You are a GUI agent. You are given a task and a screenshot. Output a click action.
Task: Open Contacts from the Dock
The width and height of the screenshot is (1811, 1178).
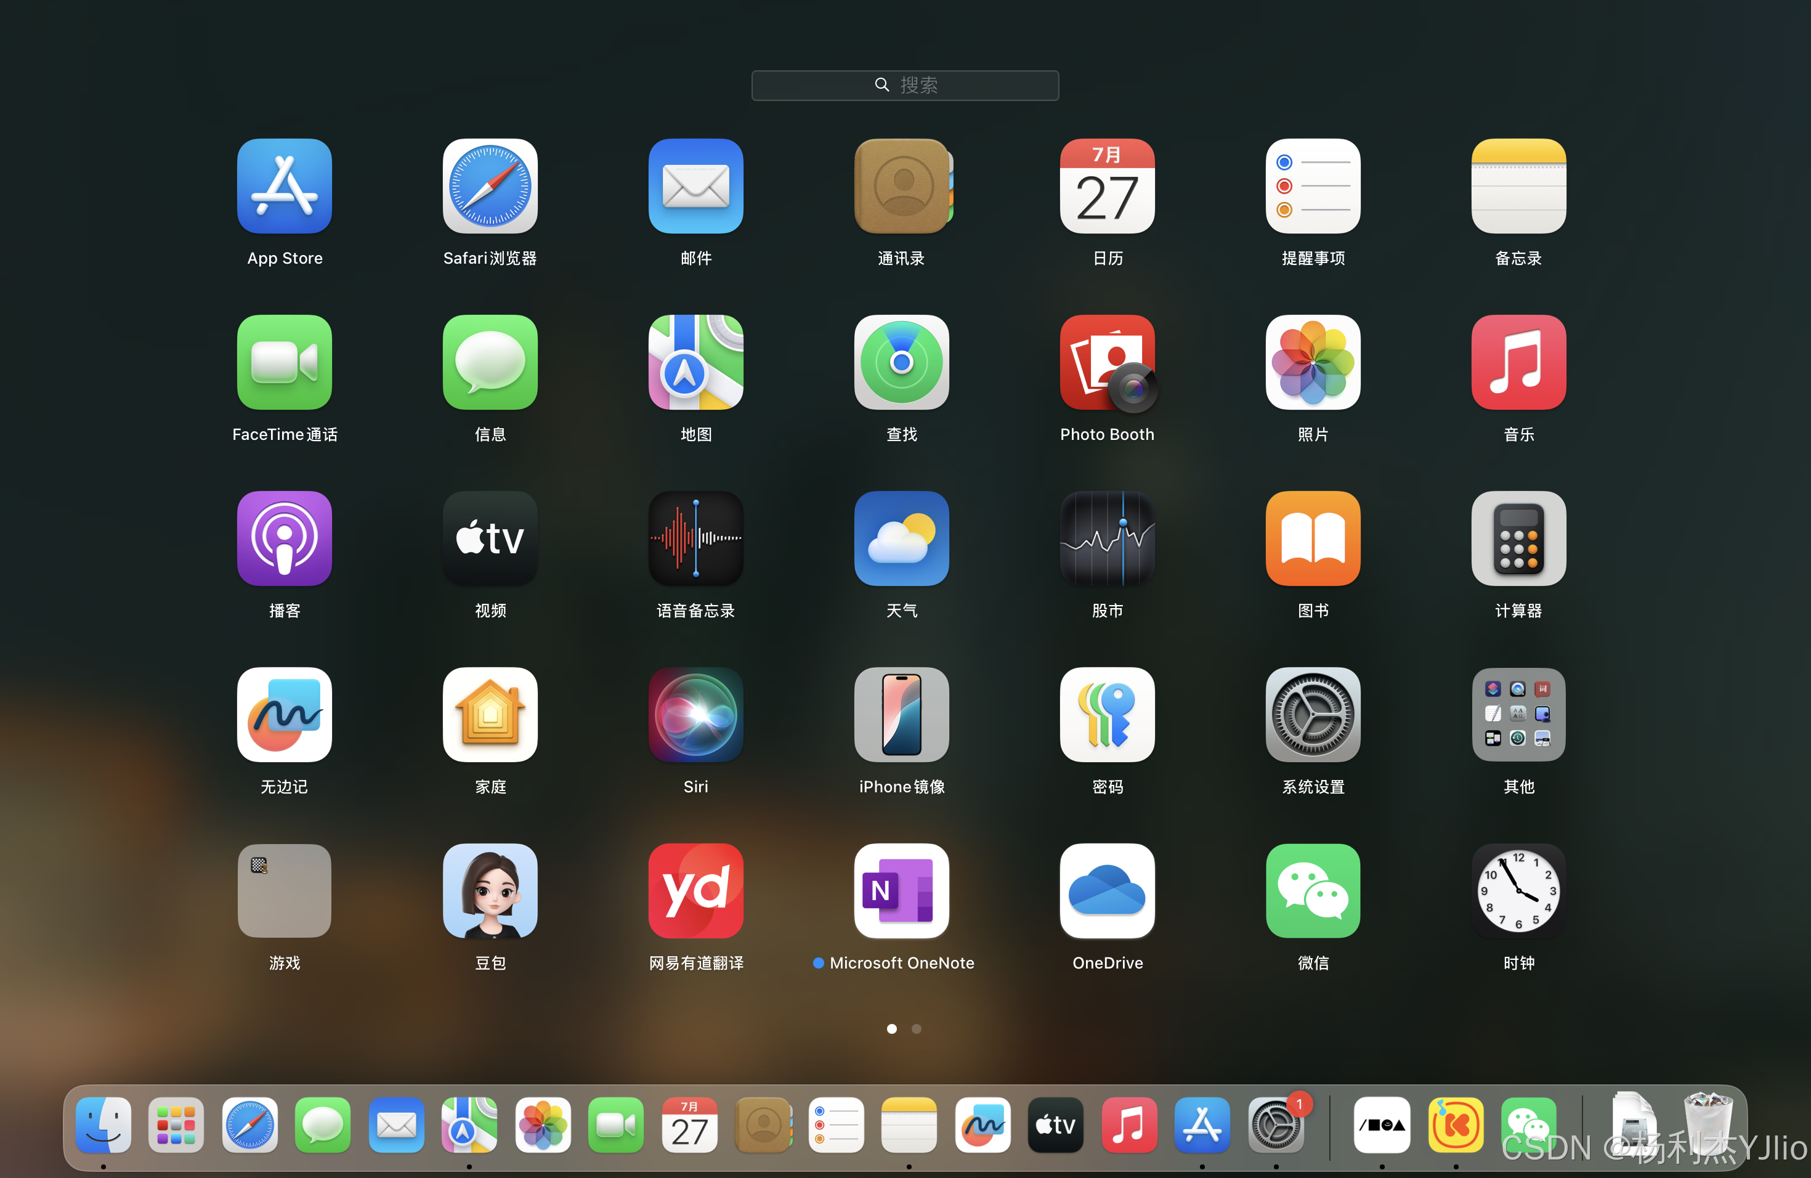click(x=763, y=1125)
